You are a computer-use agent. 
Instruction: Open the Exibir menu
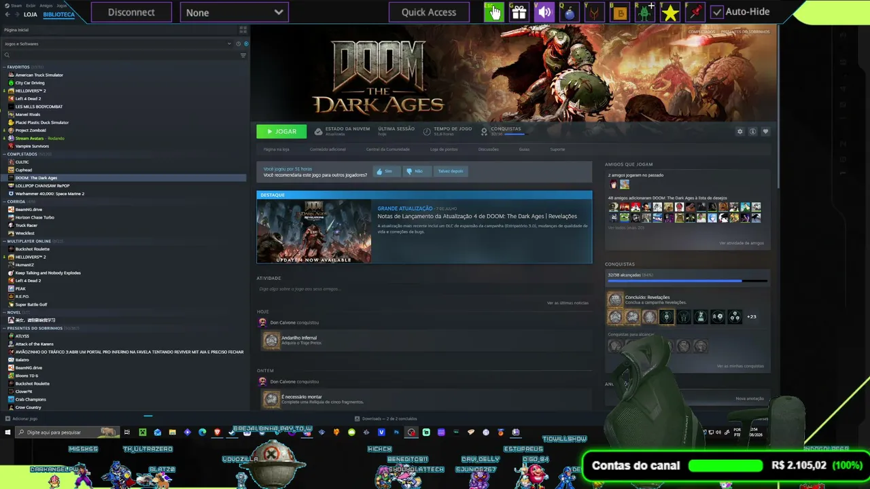point(31,5)
